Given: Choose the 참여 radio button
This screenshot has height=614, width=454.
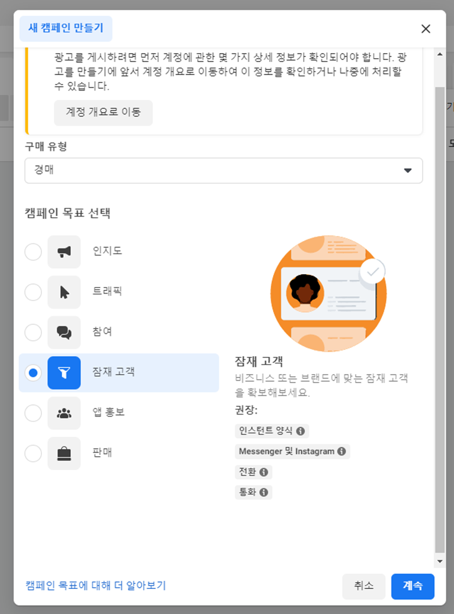Looking at the screenshot, I should coord(33,332).
